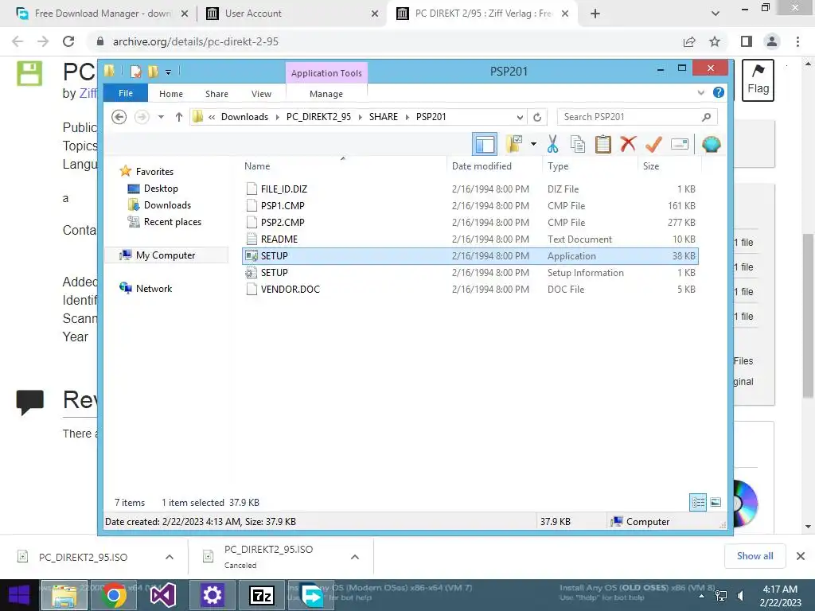Select the VENDOR.DOC file

(x=470, y=289)
